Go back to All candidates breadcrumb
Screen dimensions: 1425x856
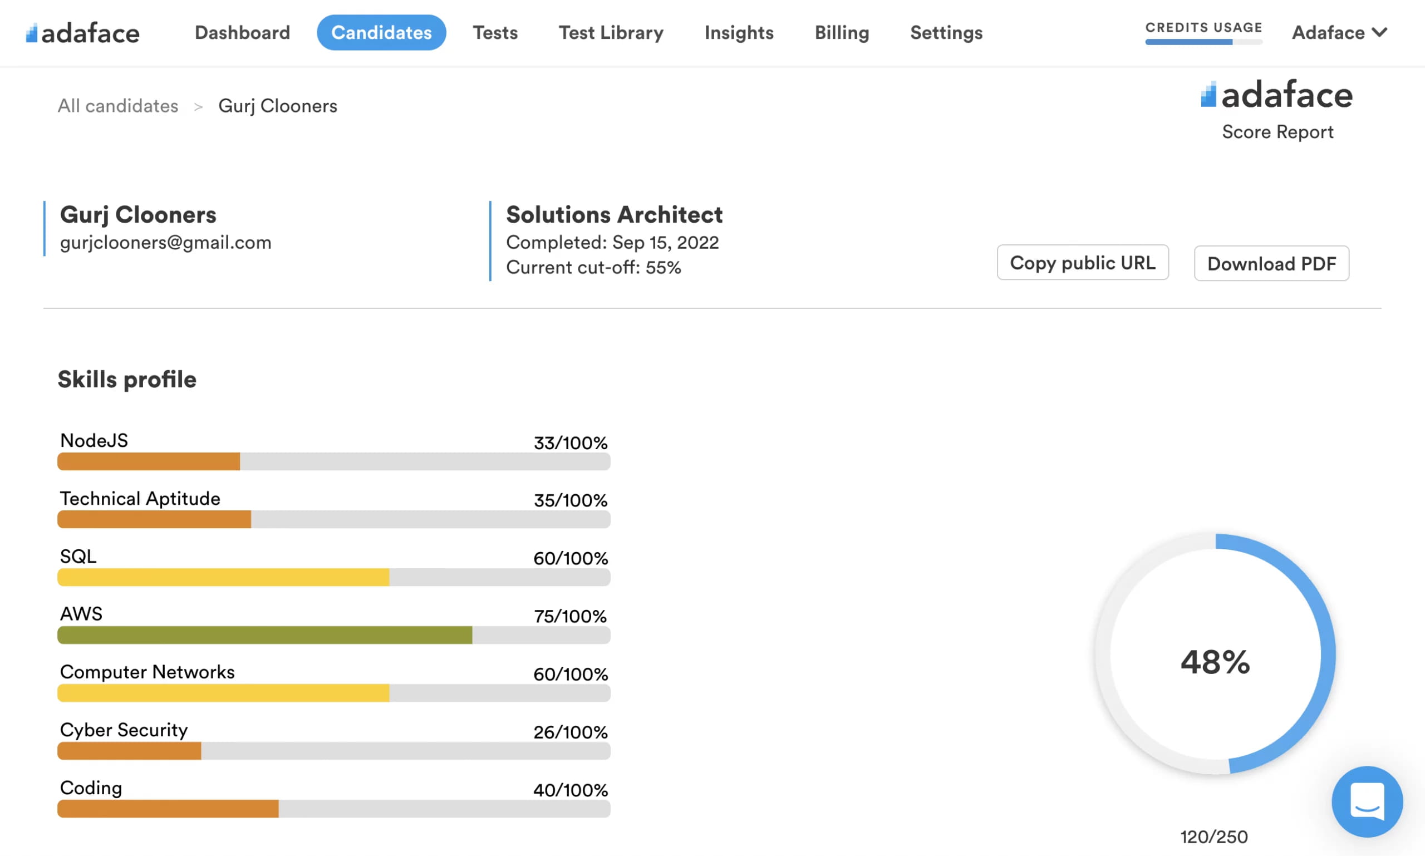tap(117, 106)
